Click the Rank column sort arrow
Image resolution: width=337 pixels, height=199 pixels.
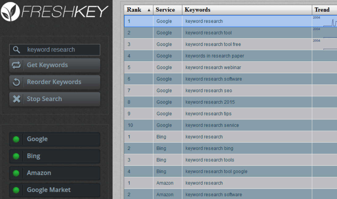tap(149, 10)
